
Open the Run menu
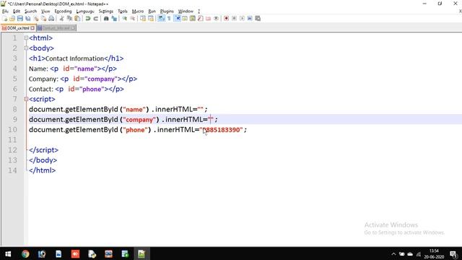(x=152, y=12)
